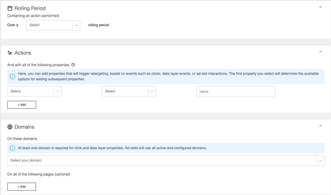The height and width of the screenshot is (195, 331).
Task: Click the globe icon beside Domains heading
Action: 10,127
